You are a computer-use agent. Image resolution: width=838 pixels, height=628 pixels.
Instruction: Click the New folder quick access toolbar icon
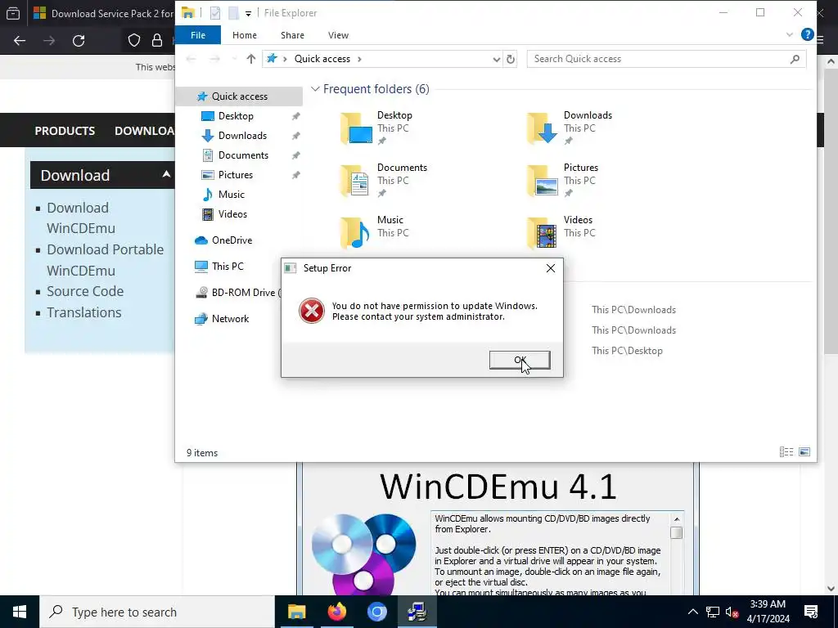233,13
